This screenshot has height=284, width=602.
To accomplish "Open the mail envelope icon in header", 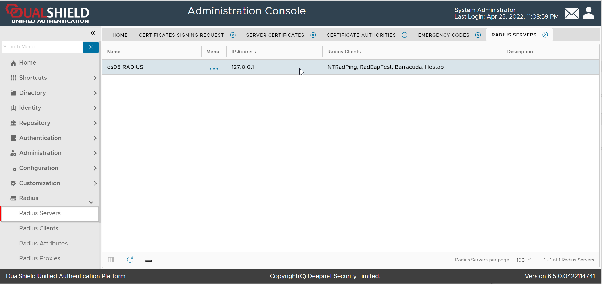I will (571, 13).
